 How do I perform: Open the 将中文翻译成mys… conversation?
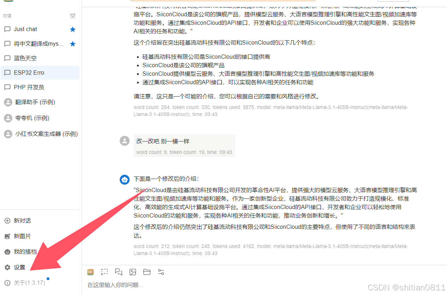(40, 44)
